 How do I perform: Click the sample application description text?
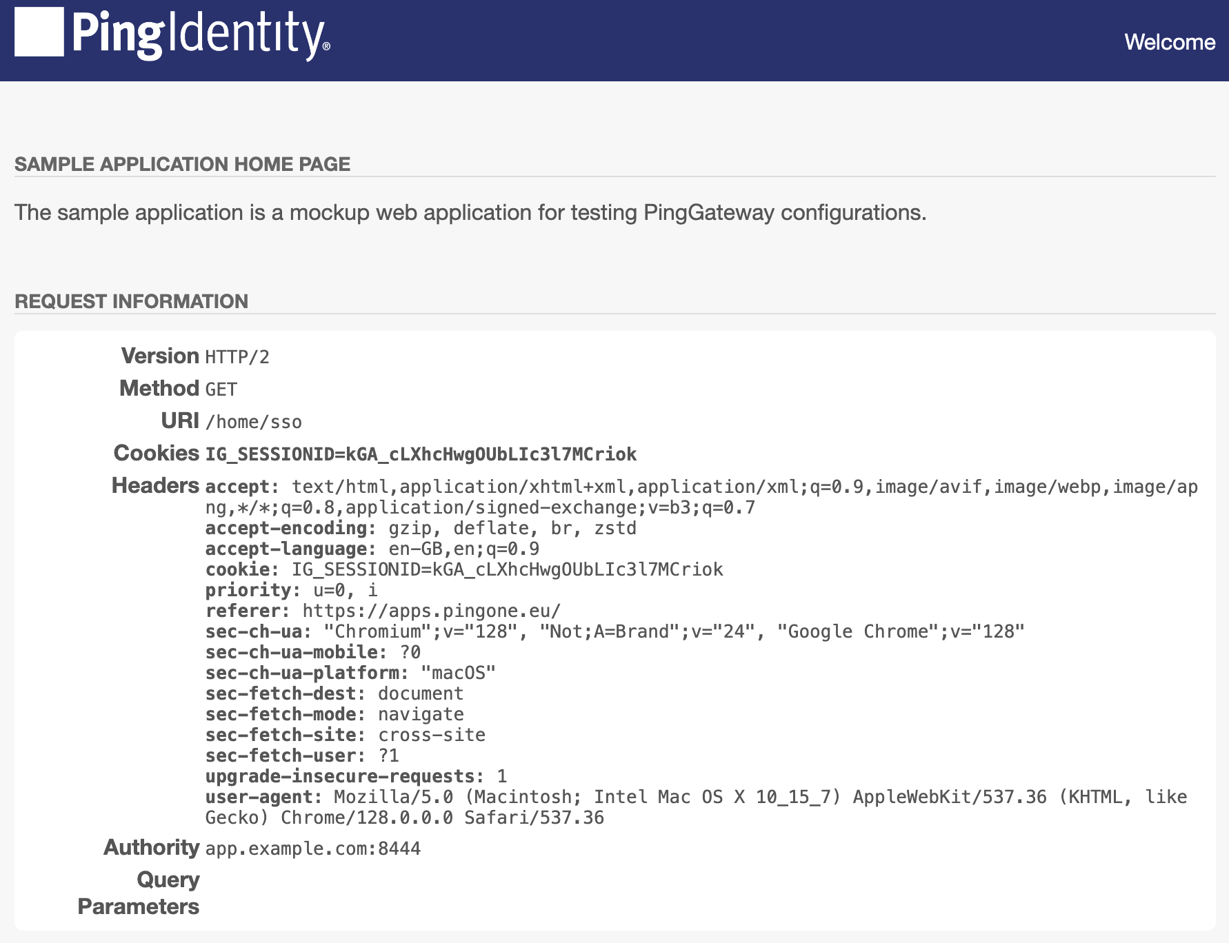[x=470, y=212]
